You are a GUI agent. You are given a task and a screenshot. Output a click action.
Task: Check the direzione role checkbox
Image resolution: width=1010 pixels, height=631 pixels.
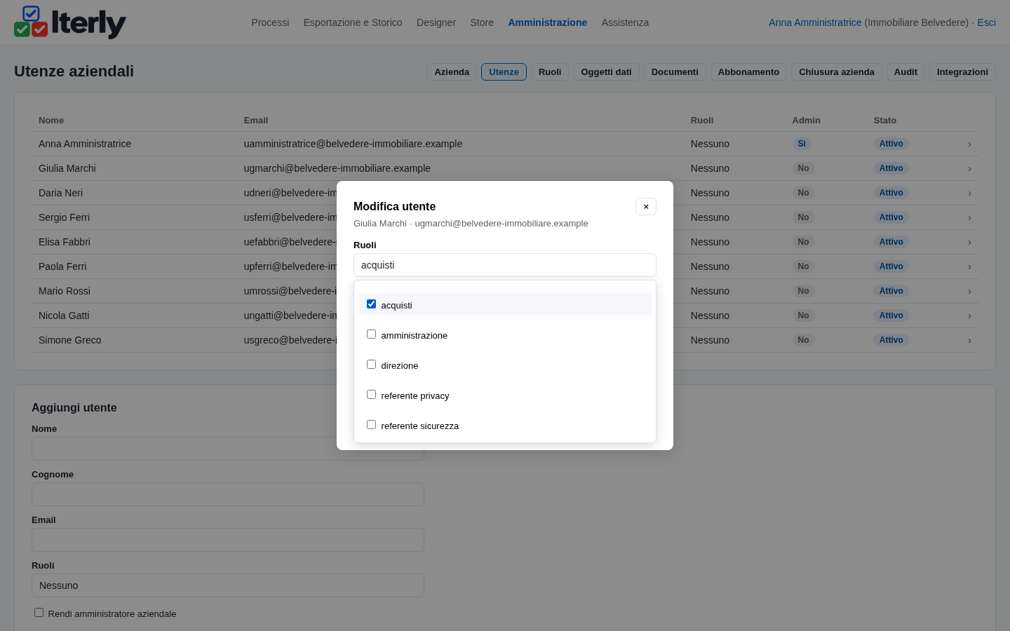coord(371,364)
